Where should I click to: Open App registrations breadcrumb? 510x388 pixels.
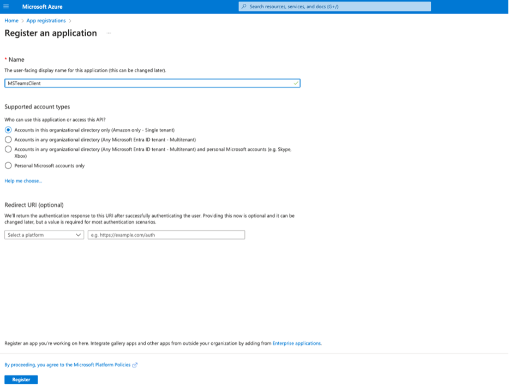point(46,20)
